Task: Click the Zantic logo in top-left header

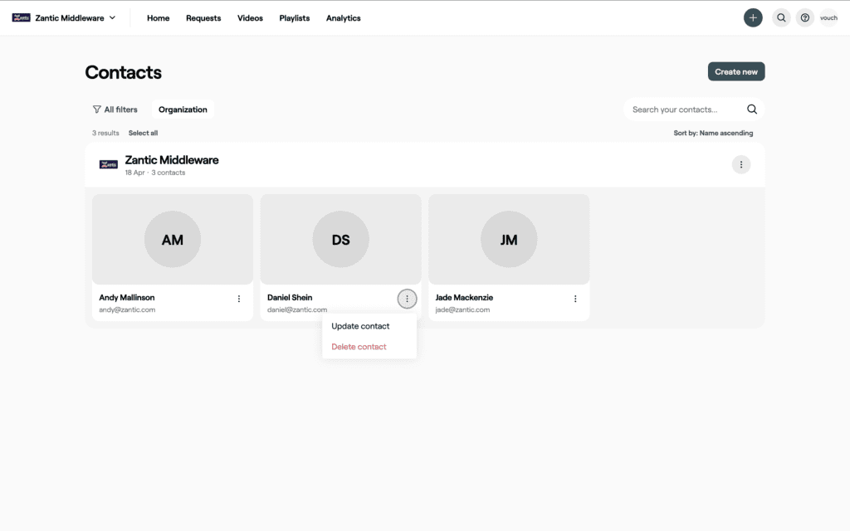Action: [x=21, y=18]
